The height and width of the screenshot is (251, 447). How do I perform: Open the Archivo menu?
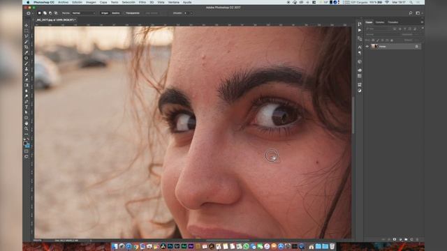coord(63,2)
